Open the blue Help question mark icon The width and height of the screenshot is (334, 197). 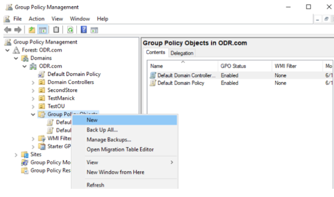[x=84, y=30]
